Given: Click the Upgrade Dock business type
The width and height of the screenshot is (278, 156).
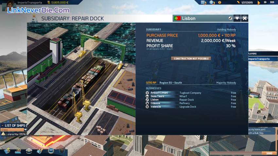Looking at the screenshot, I should (188, 107).
